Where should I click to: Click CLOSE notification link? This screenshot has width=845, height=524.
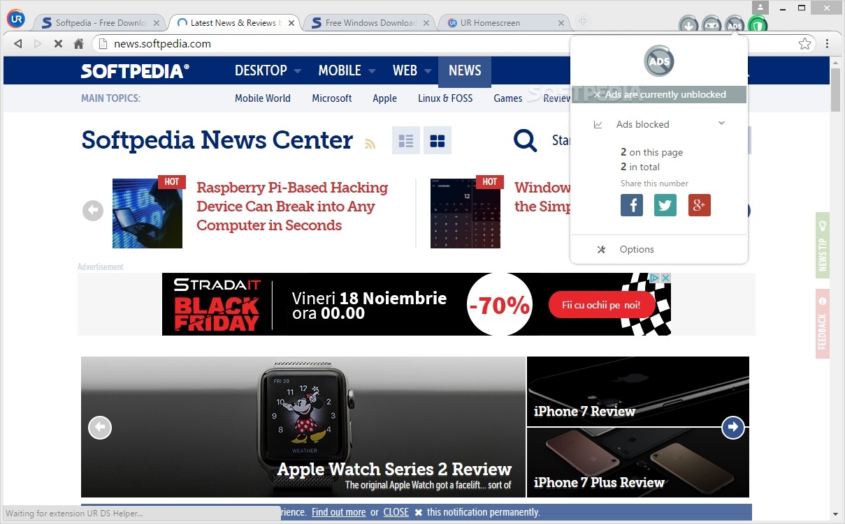396,512
